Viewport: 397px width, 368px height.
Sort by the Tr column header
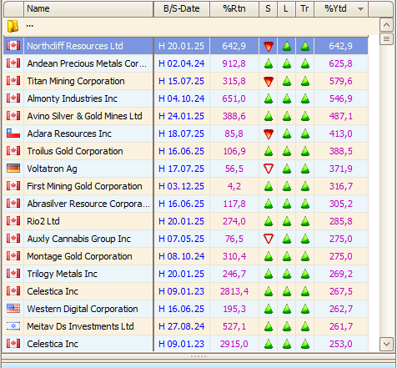[x=304, y=9]
